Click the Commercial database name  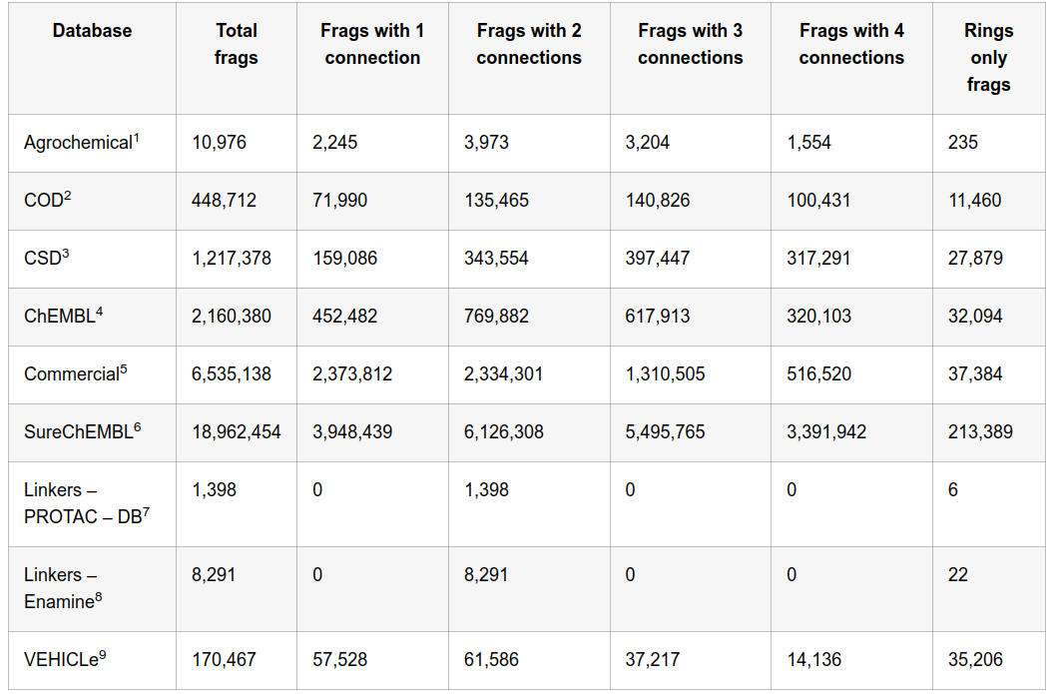(x=75, y=373)
